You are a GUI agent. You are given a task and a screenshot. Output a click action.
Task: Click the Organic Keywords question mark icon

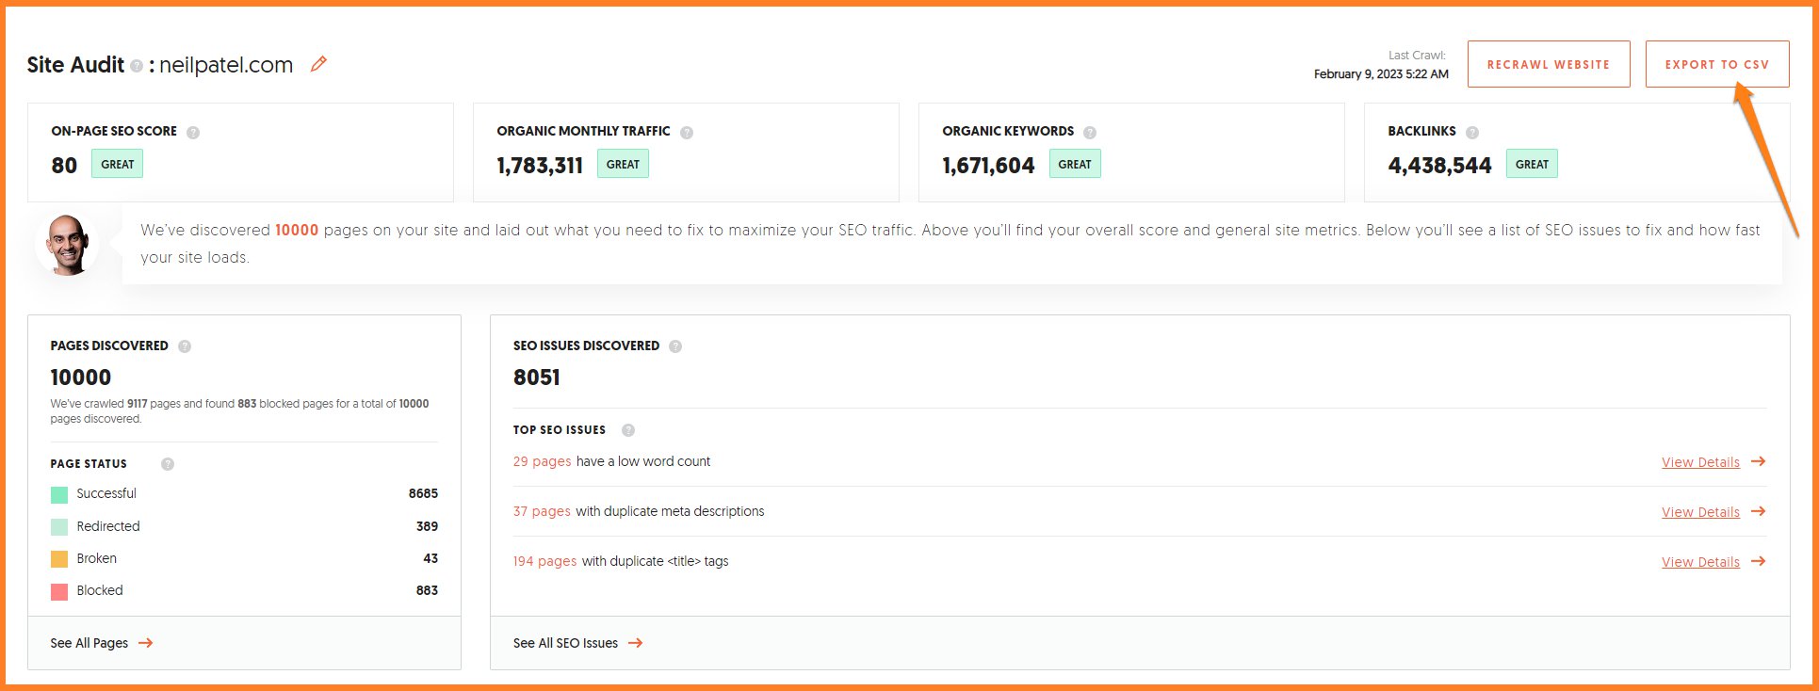click(x=1090, y=133)
